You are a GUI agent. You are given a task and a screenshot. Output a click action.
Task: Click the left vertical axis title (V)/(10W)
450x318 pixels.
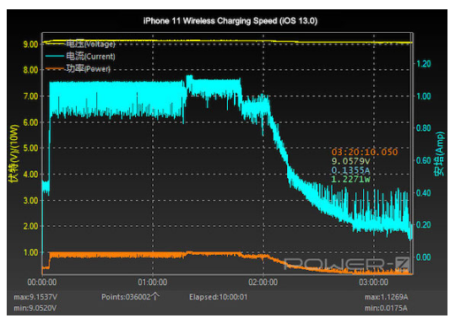pyautogui.click(x=14, y=154)
